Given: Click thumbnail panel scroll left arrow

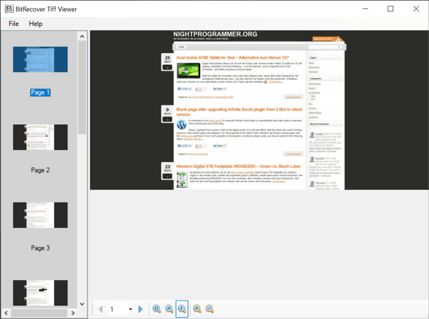Looking at the screenshot, I should coord(6,313).
